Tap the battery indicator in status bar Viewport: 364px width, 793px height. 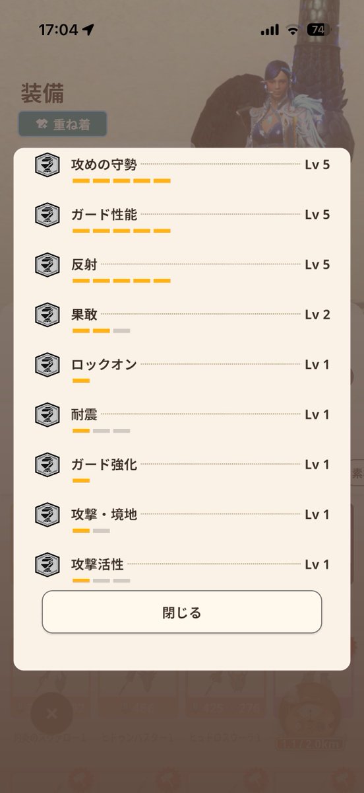point(317,30)
